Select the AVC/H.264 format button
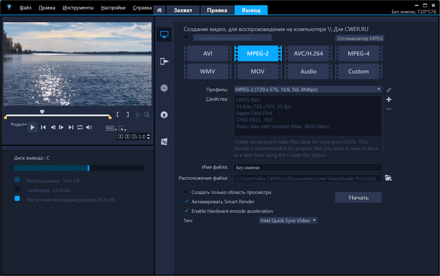The height and width of the screenshot is (276, 440). click(x=308, y=53)
